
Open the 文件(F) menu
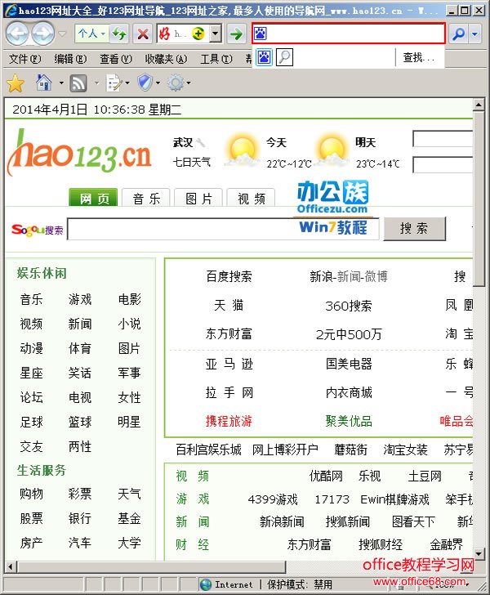click(24, 59)
